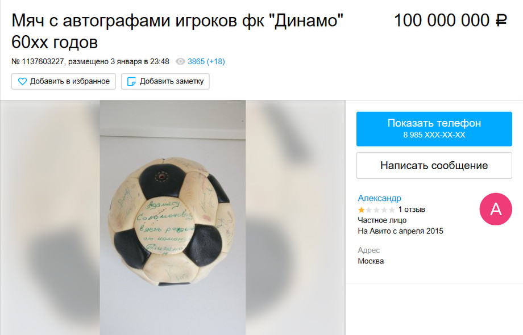Viewport: 523px width, 335px height.
Task: Click the blurred right photo area
Action: coord(295,218)
